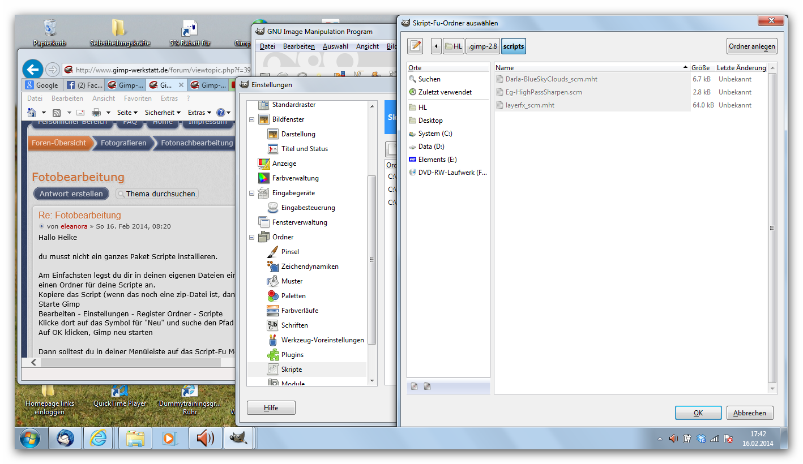Click the IE home icon
This screenshot has width=803, height=464.
pyautogui.click(x=33, y=113)
